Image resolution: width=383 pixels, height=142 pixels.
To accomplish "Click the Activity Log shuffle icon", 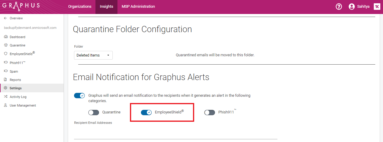I will 5,97.
